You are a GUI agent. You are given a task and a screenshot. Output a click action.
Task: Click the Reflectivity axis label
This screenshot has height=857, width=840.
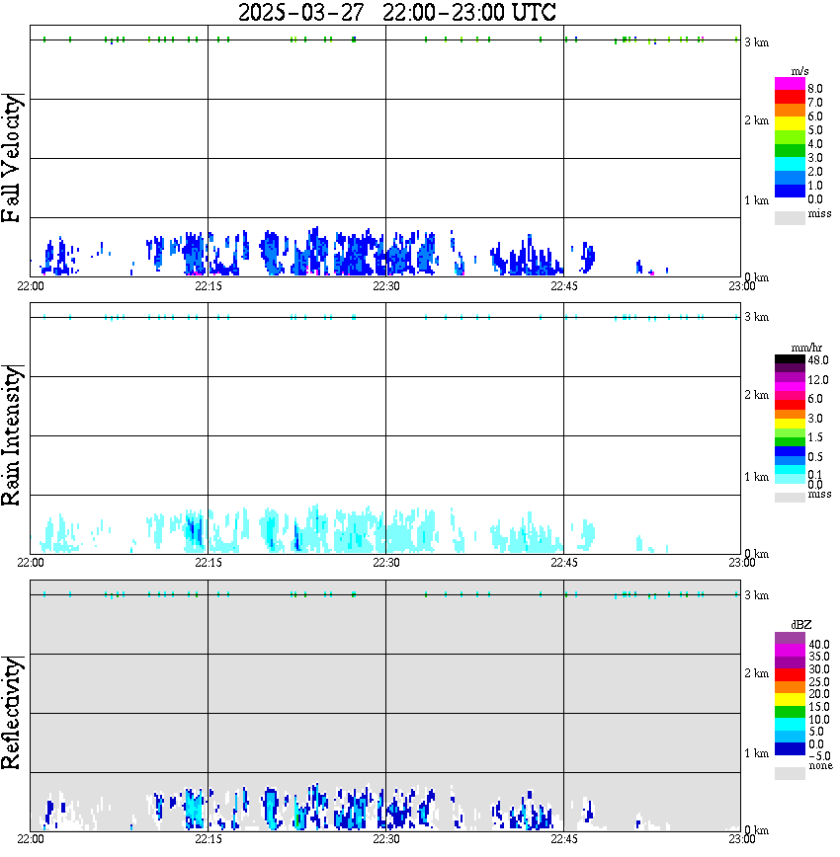point(12,713)
